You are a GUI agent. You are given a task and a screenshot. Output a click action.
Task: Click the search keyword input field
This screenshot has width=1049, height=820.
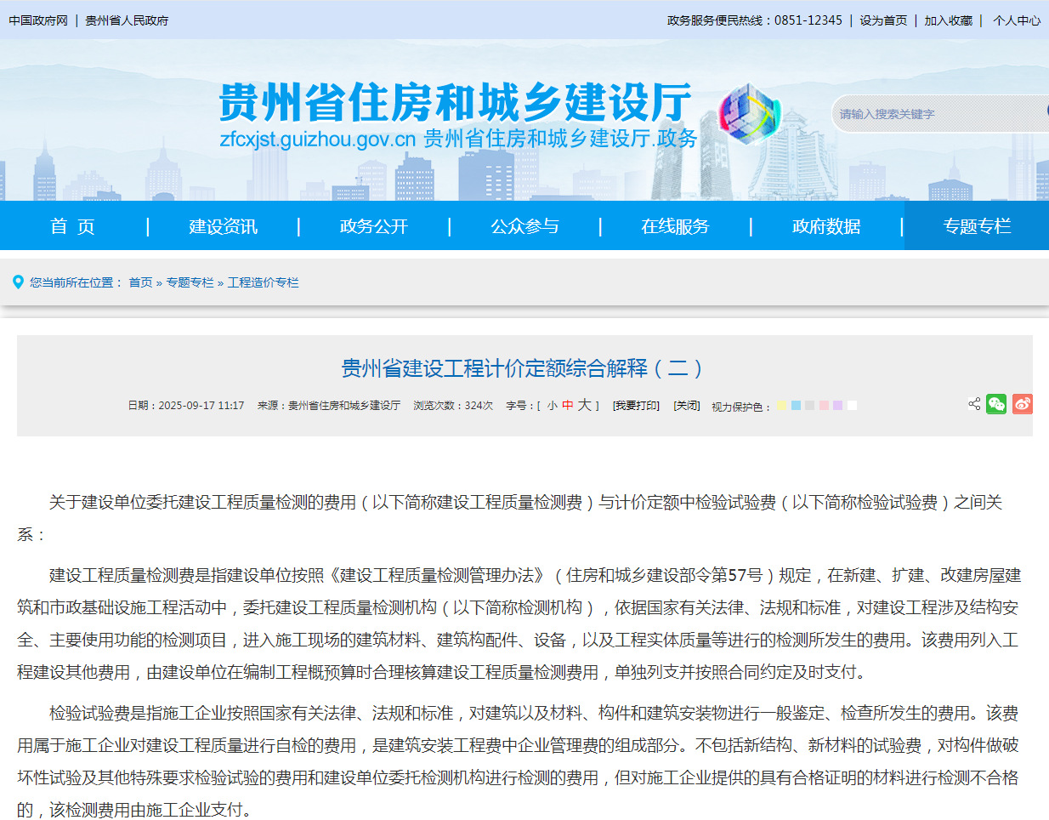[x=935, y=114]
